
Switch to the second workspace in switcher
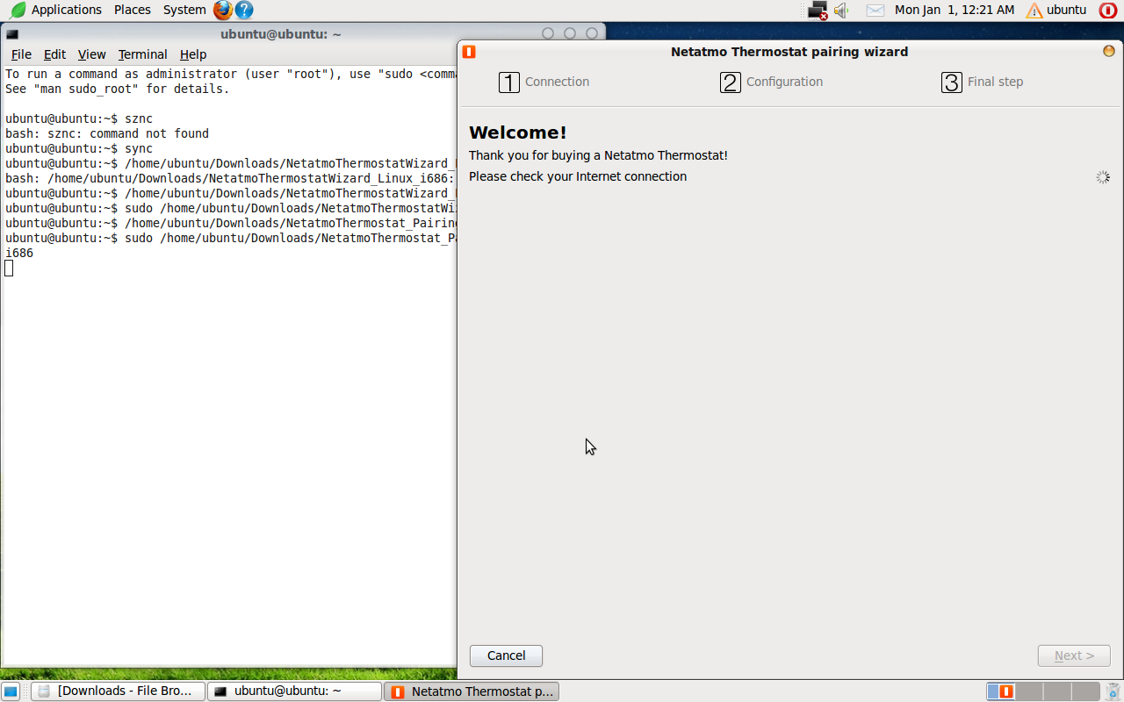click(1028, 691)
